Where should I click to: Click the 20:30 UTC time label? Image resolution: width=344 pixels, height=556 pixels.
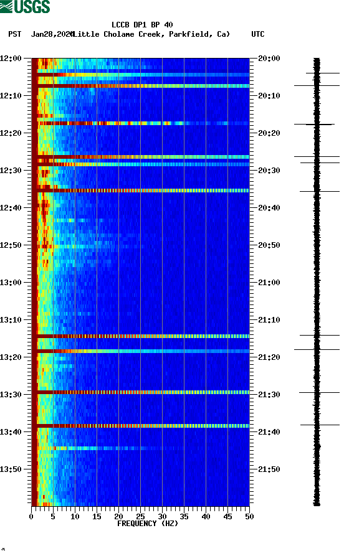point(269,171)
